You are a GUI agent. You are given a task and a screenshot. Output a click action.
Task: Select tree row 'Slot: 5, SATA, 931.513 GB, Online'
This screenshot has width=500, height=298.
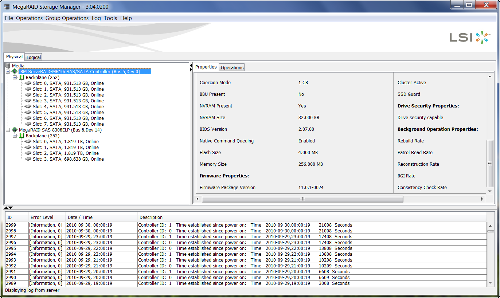pyautogui.click(x=68, y=112)
